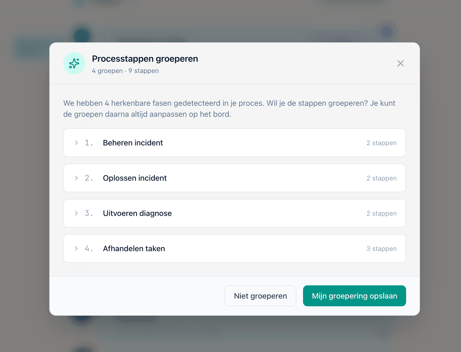Expand the Oplossen incident group chevron
Screen dimensions: 461x352
(76, 178)
